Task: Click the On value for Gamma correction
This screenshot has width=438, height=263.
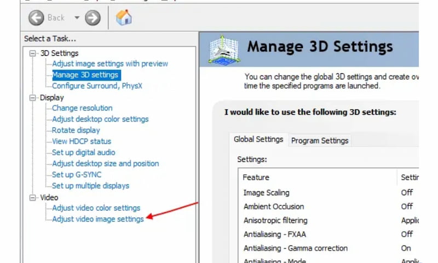Action: (406, 248)
